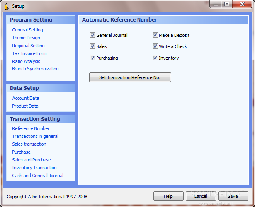The width and height of the screenshot is (255, 207).
Task: Minimize the Setup window
Action: tap(216, 5)
